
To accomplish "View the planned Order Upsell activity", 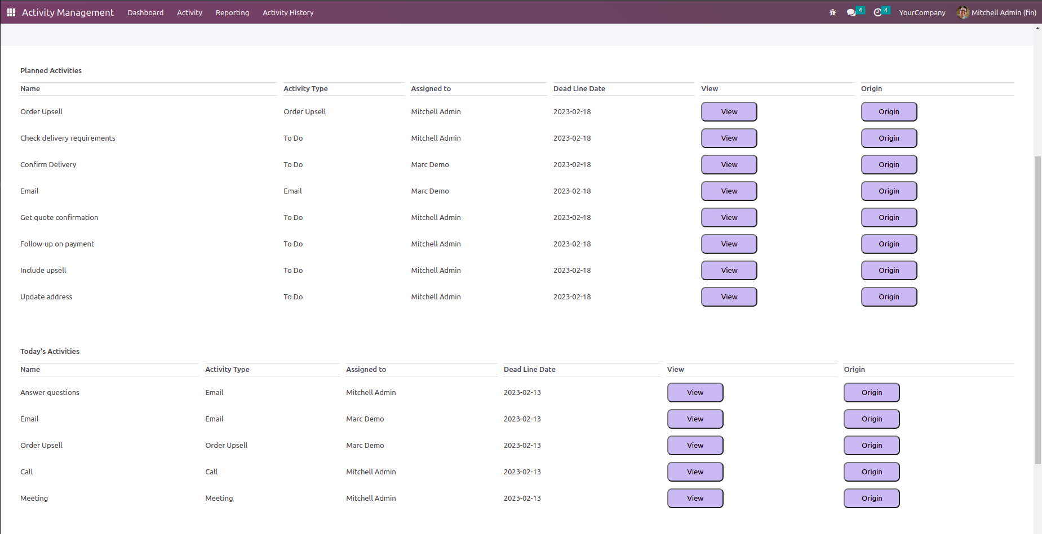I will pyautogui.click(x=729, y=111).
